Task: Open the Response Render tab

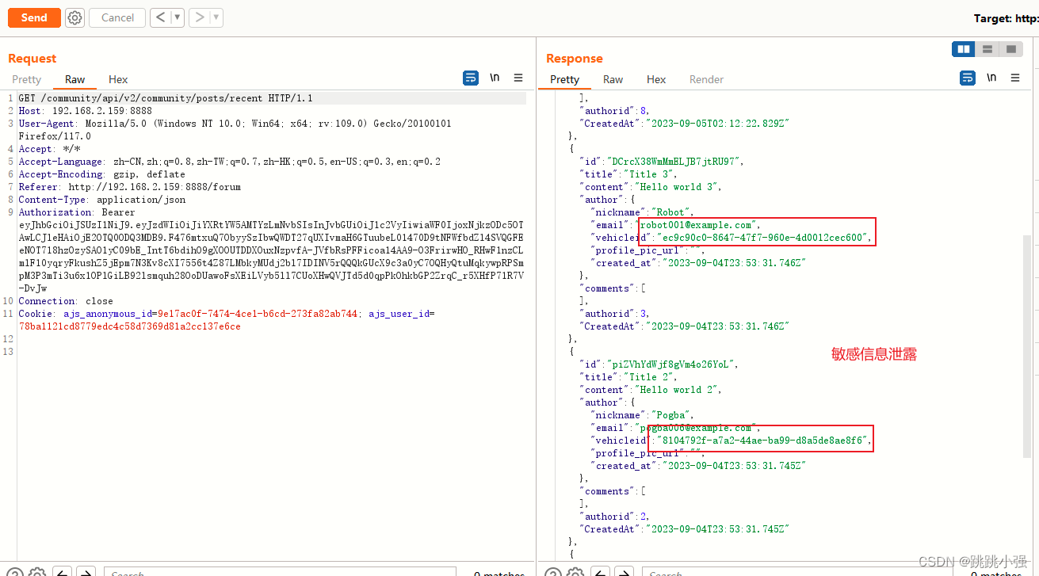Action: click(x=706, y=79)
